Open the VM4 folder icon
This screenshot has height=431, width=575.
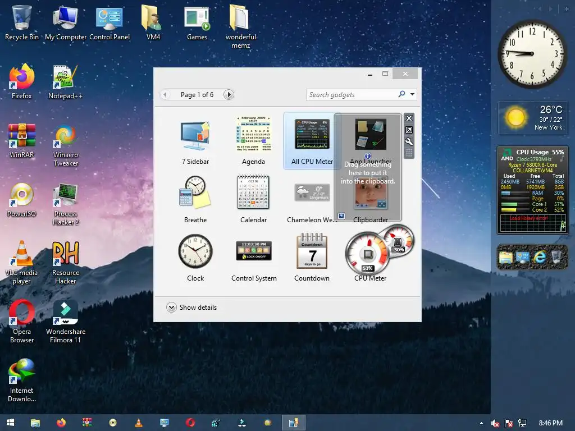pyautogui.click(x=153, y=22)
